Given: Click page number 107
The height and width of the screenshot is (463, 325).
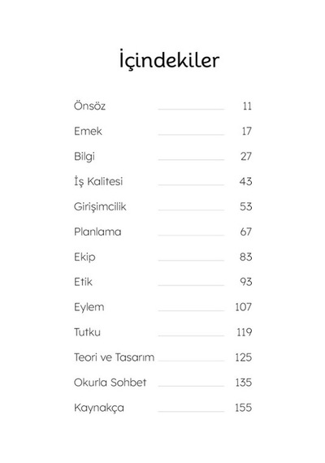Looking at the screenshot, I should pos(244,307).
